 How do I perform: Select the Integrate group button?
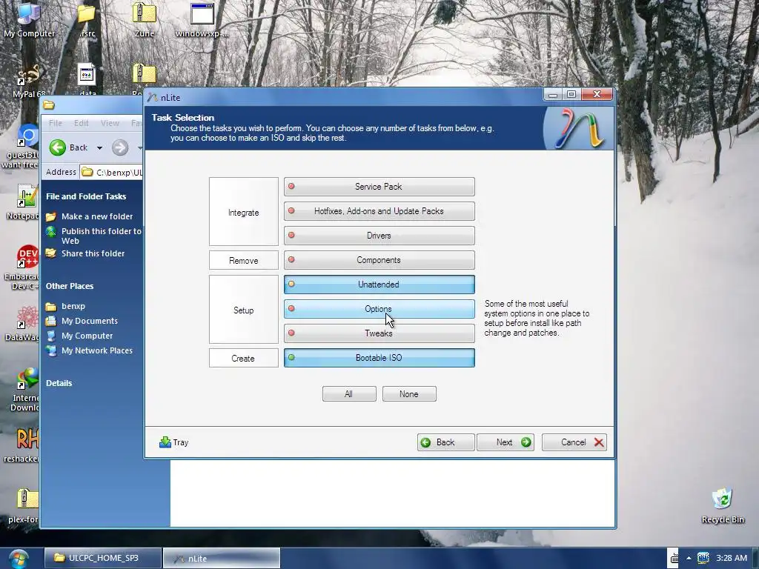[243, 212]
